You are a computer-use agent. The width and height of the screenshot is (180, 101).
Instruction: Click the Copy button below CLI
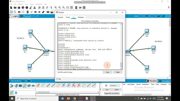click(x=107, y=72)
